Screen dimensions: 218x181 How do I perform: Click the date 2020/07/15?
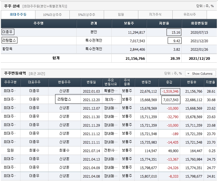pyautogui.click(x=199, y=33)
